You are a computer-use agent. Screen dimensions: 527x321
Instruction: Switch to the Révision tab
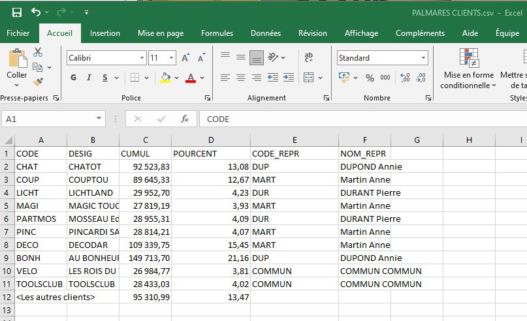[x=313, y=33]
